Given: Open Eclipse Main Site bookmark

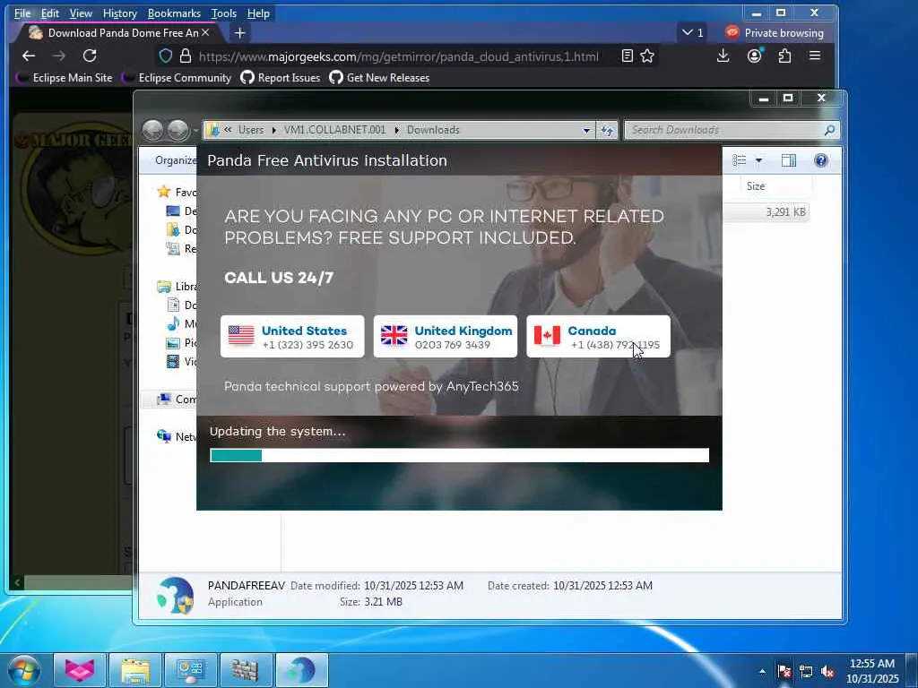Looking at the screenshot, I should coord(64,77).
